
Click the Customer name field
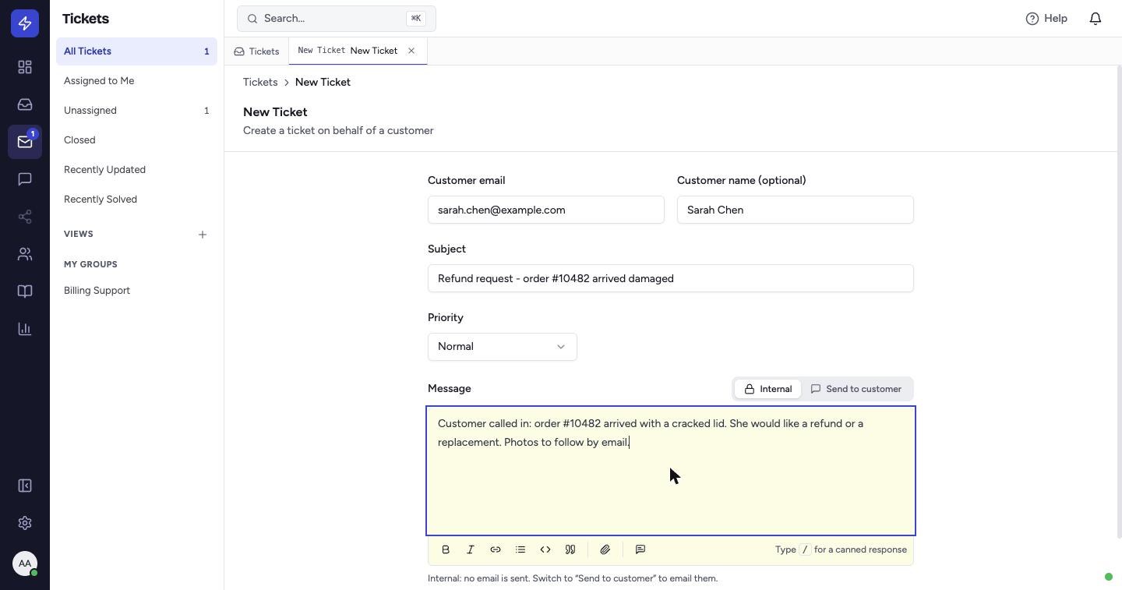[796, 210]
